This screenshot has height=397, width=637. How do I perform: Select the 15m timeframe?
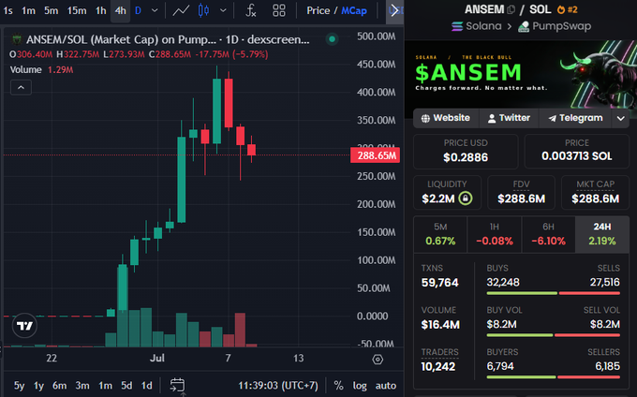(77, 10)
